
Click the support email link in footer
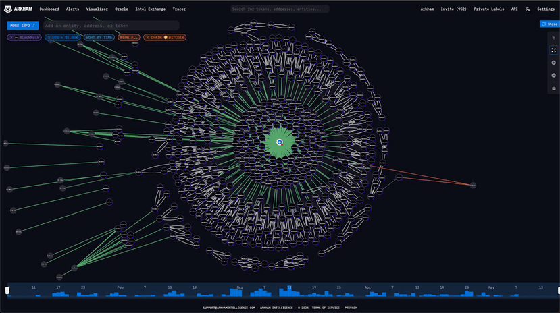click(x=229, y=308)
